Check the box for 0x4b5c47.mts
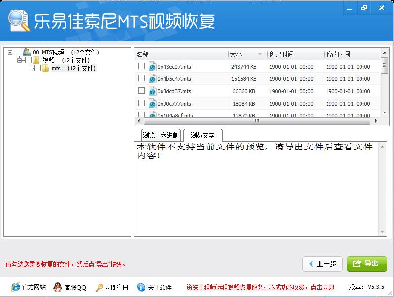 pos(142,78)
